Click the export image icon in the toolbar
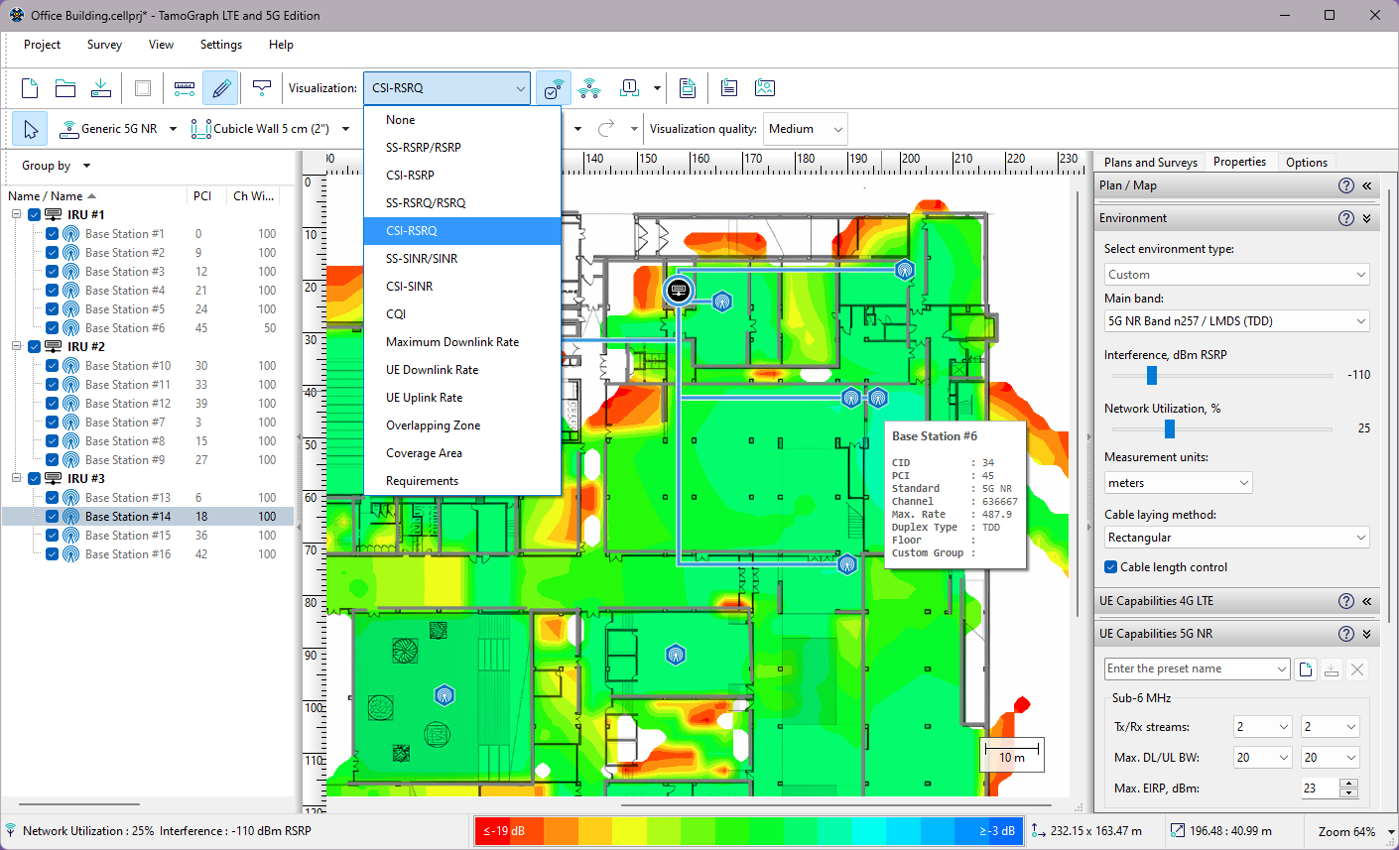This screenshot has height=850, width=1399. tap(765, 87)
